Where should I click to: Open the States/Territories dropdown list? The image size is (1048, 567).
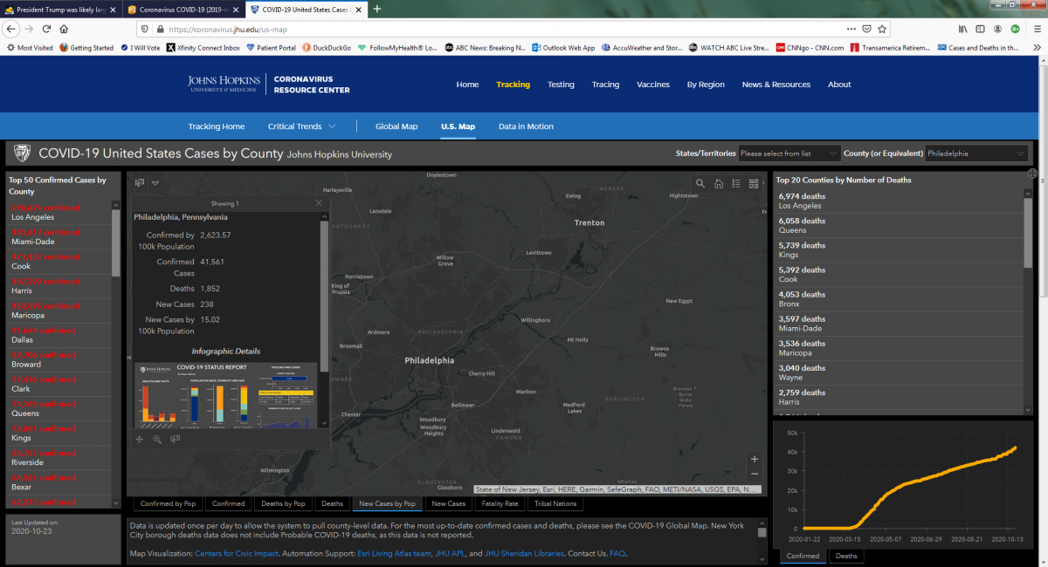pos(789,154)
